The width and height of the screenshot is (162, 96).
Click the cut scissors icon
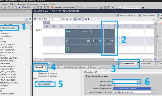click(9, 8)
